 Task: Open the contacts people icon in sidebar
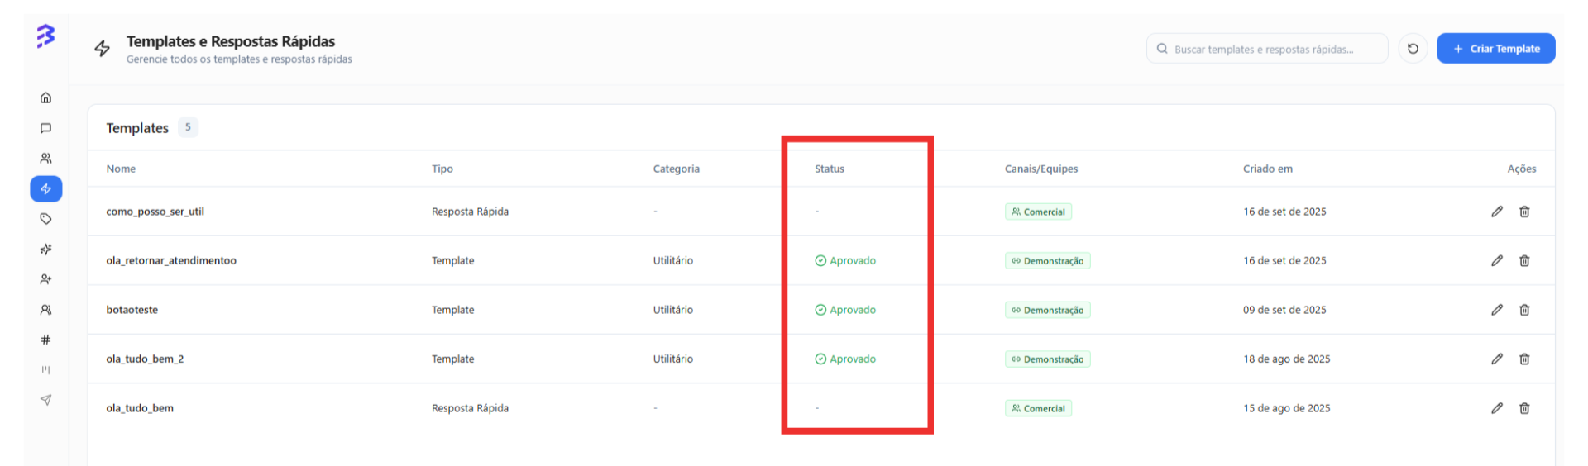click(x=46, y=159)
